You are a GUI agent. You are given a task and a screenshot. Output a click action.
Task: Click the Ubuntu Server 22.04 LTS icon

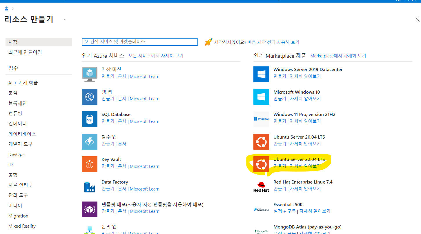tap(261, 164)
